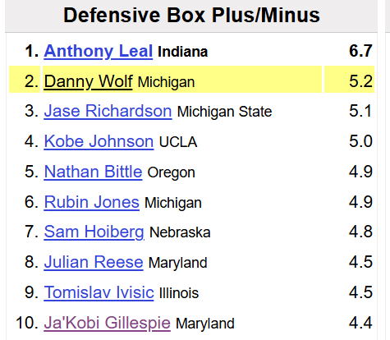Open Danny Wolf's player link
Screen dimensions: 390x340
pos(88,81)
